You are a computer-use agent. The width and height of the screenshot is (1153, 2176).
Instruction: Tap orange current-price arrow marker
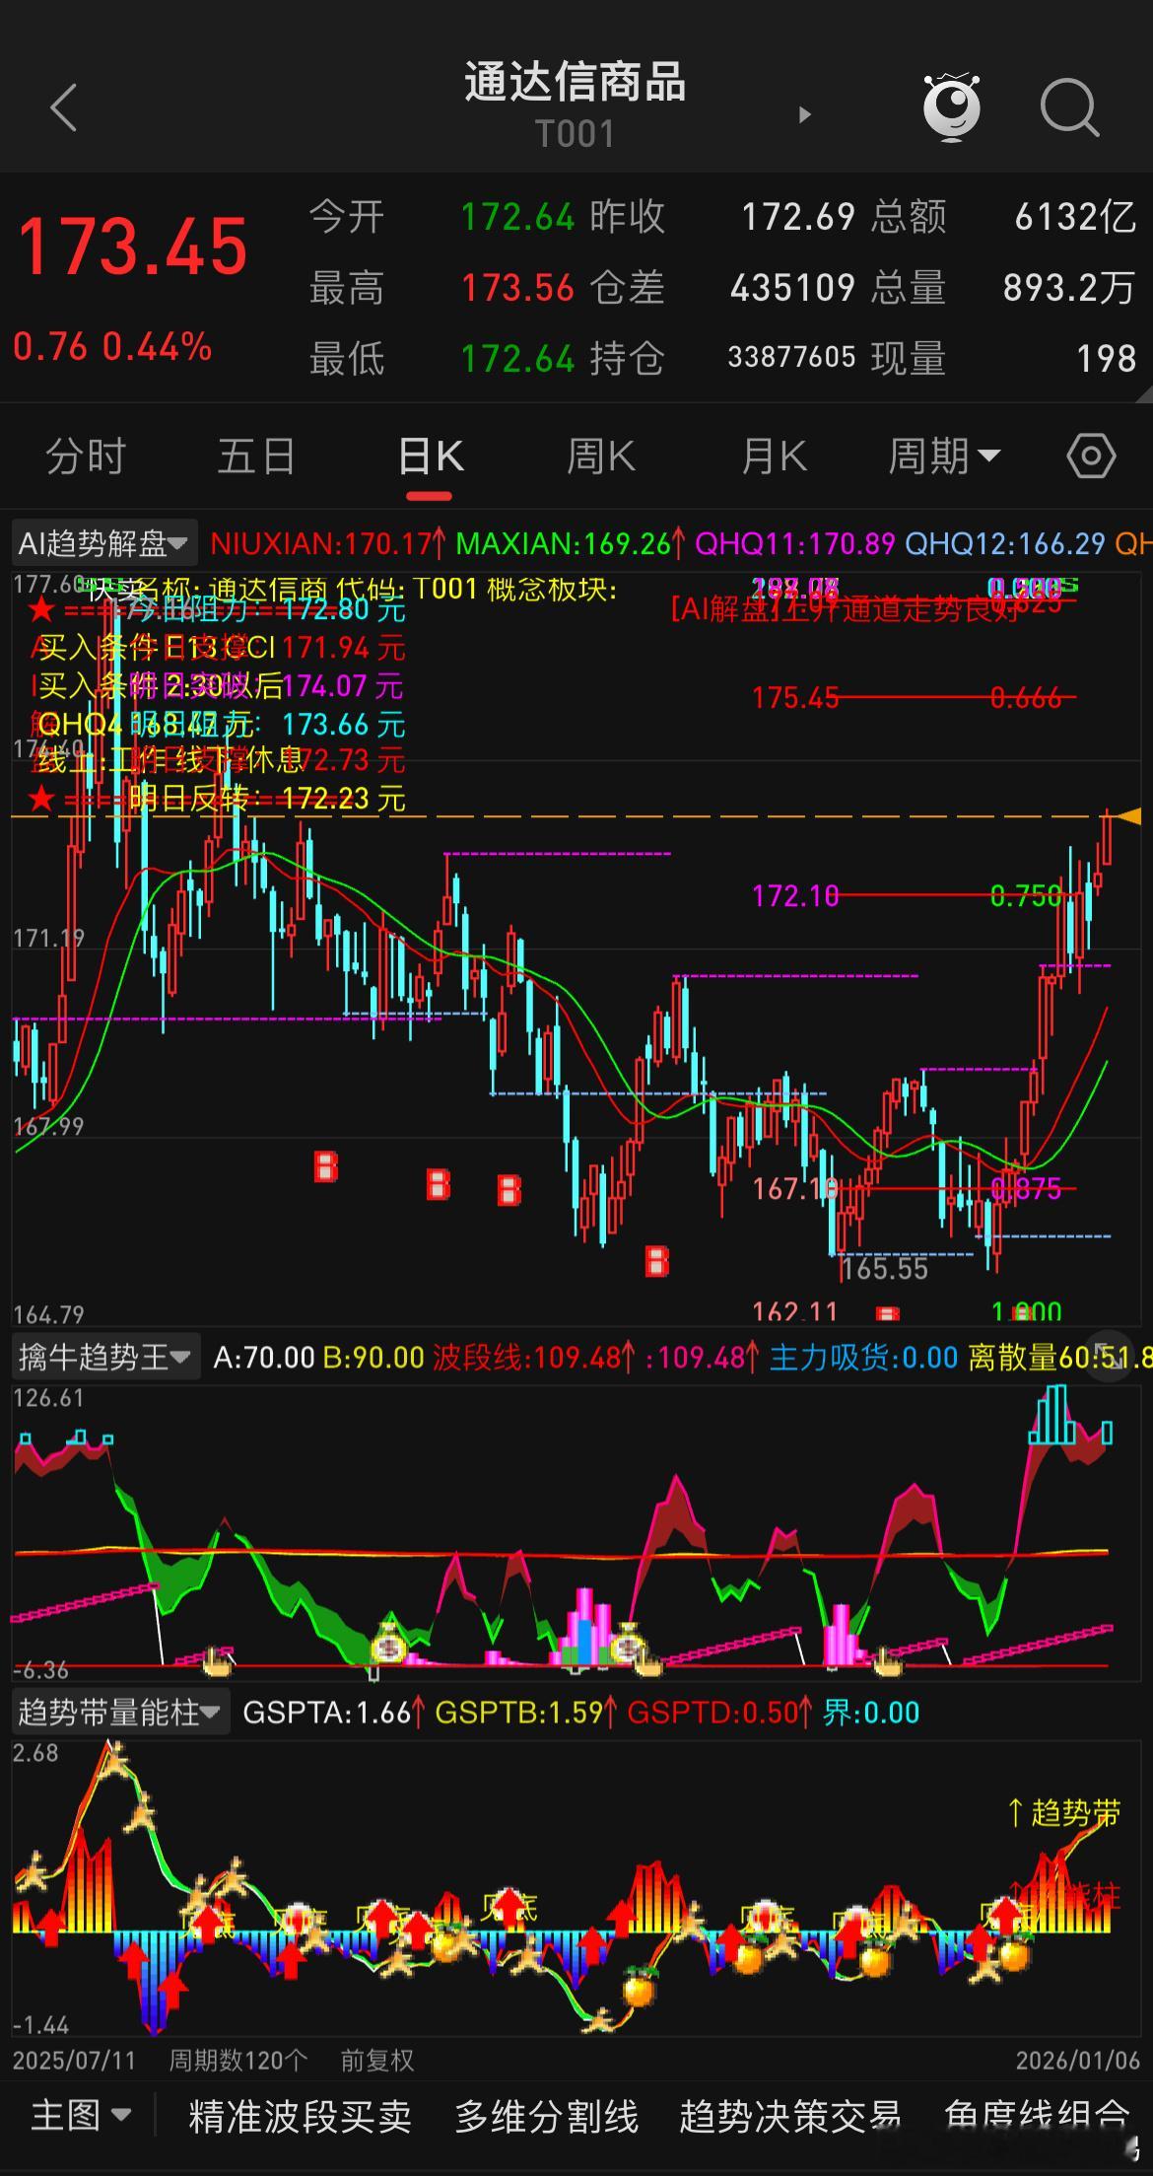(x=1130, y=815)
